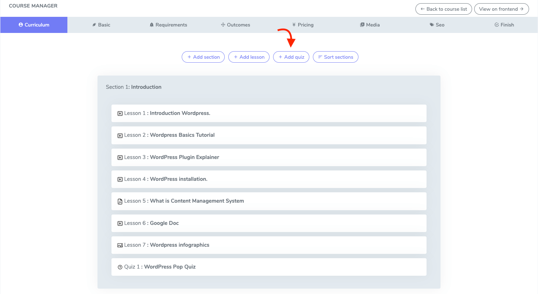This screenshot has height=294, width=538.
Task: Click the video icon next to Lesson 6
Action: (x=120, y=223)
